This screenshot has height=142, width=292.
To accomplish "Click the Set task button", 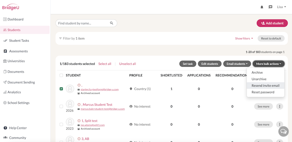I will pos(188,64).
